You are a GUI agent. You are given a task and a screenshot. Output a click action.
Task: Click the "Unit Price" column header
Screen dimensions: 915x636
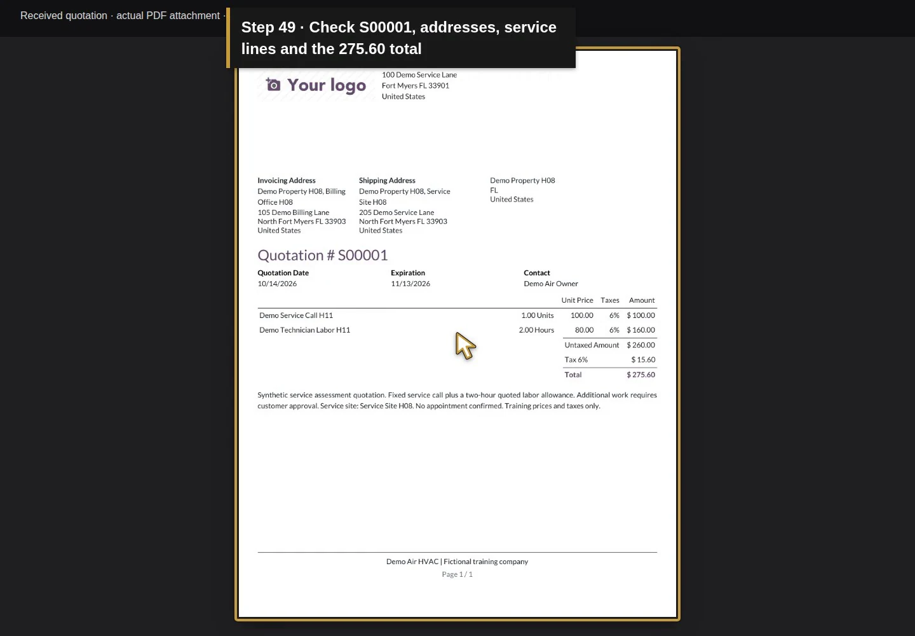click(577, 300)
